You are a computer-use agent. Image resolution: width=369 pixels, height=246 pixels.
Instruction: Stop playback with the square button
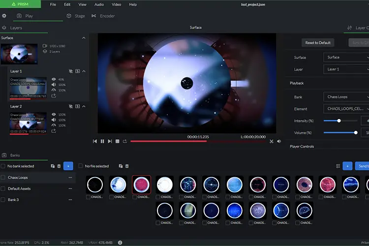(x=117, y=141)
